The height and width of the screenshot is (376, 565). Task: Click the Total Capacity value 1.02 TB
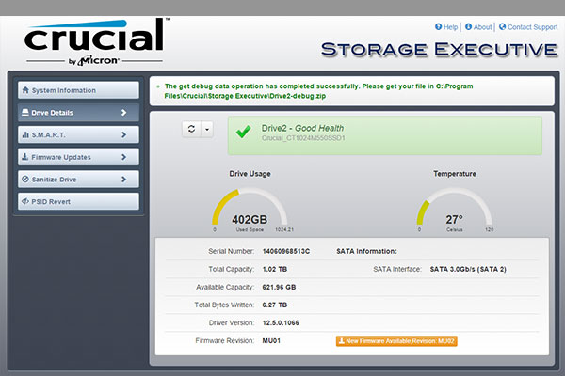(x=275, y=269)
